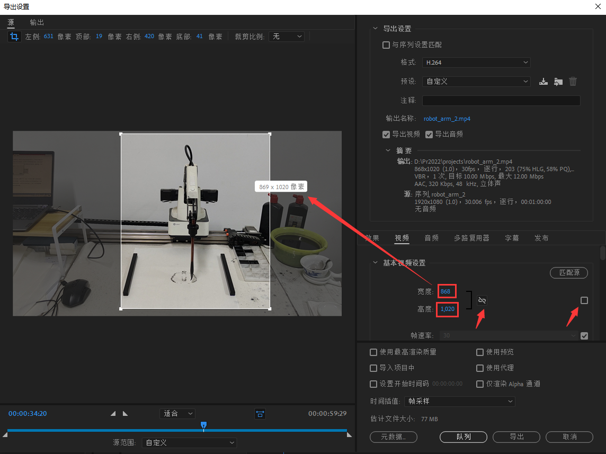
Task: Click the bottom-right crop handle
Action: point(270,309)
